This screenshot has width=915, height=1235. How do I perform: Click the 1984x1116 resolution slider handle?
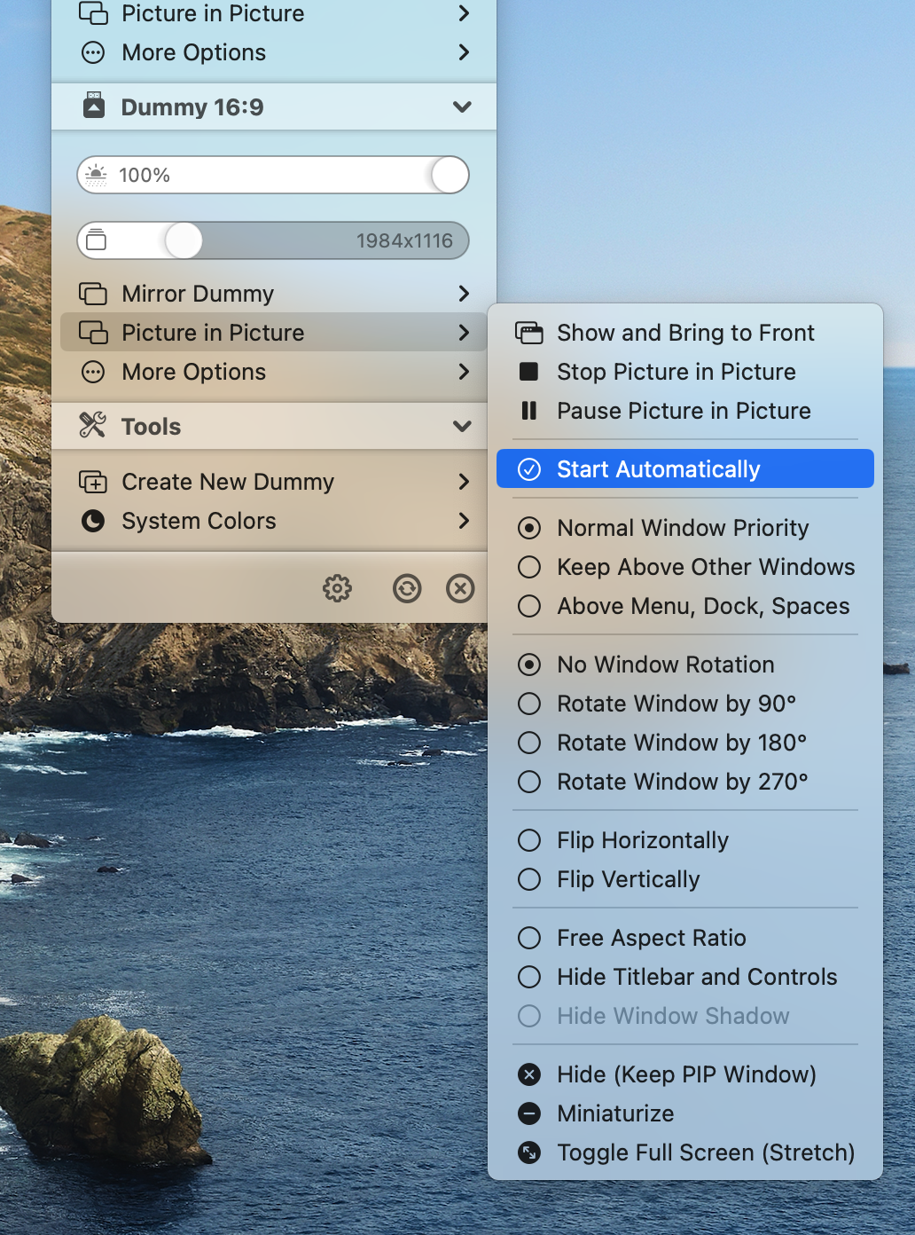pos(182,240)
